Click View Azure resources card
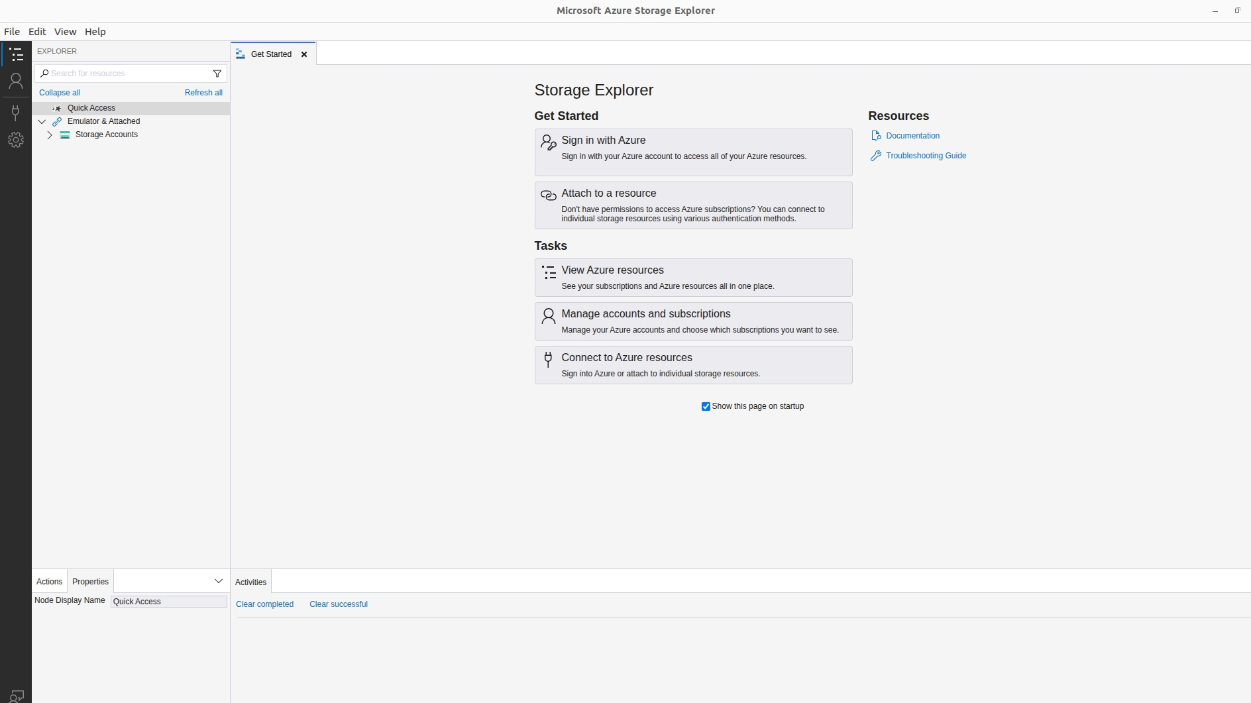The image size is (1251, 703). pyautogui.click(x=693, y=278)
